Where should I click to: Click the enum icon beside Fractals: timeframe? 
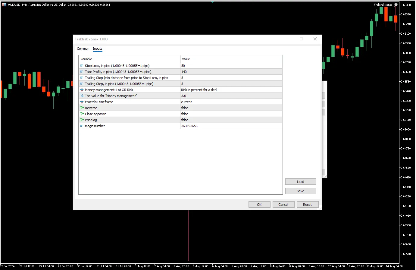coord(82,102)
